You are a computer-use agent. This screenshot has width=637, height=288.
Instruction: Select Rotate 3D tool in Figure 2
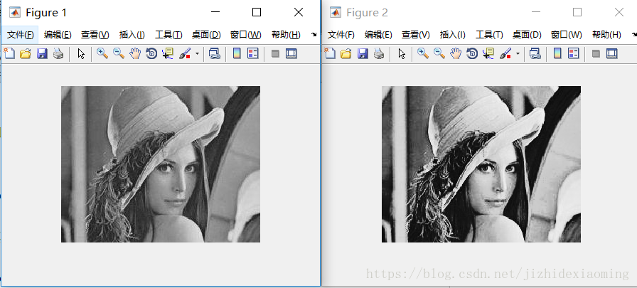click(471, 53)
